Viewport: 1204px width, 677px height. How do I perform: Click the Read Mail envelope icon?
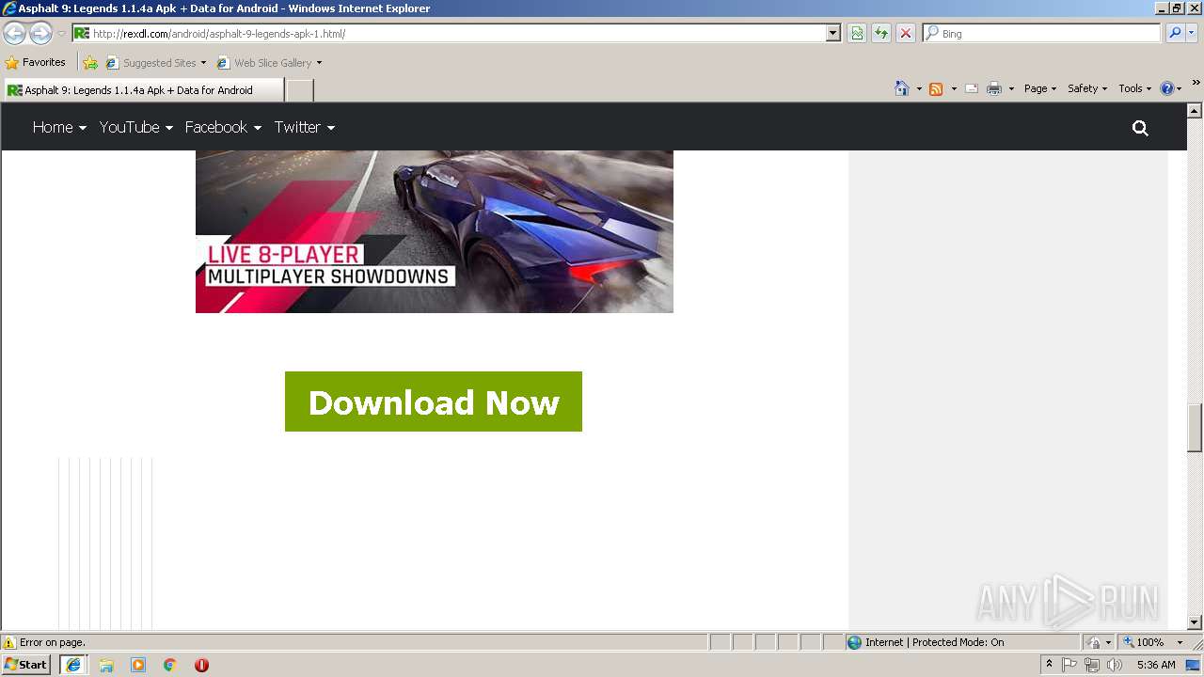coord(972,88)
